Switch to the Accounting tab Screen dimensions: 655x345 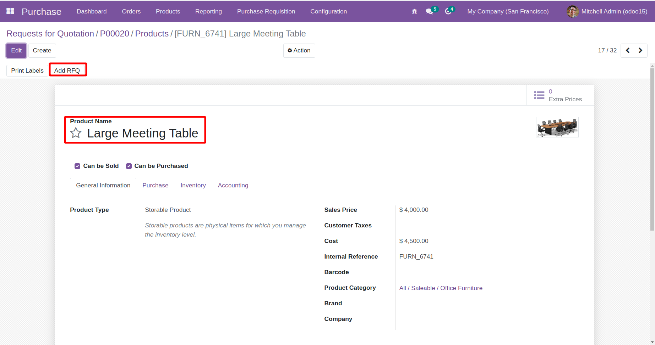tap(233, 186)
